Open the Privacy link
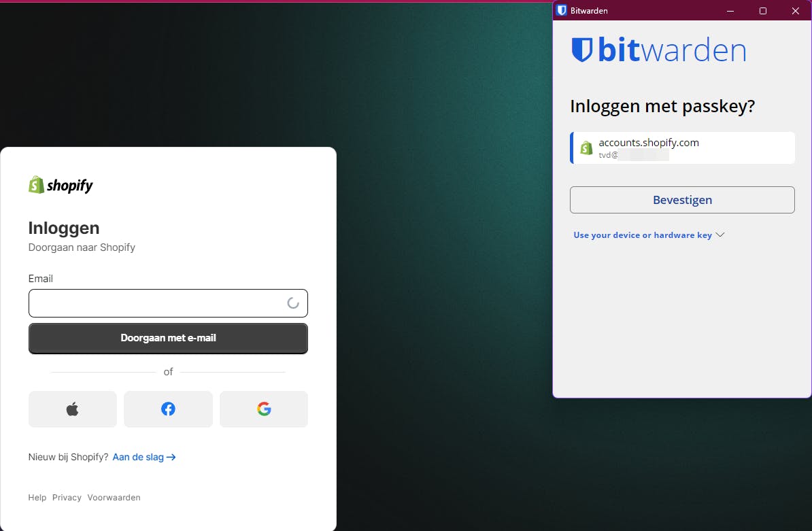Image resolution: width=812 pixels, height=531 pixels. tap(67, 497)
